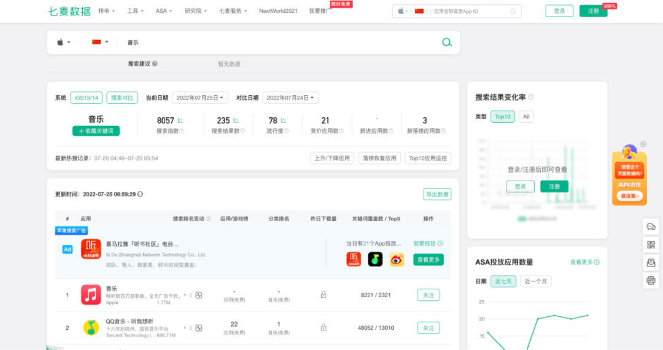Focus the main keyword search field with 音乐
The image size is (663, 350).
point(279,42)
